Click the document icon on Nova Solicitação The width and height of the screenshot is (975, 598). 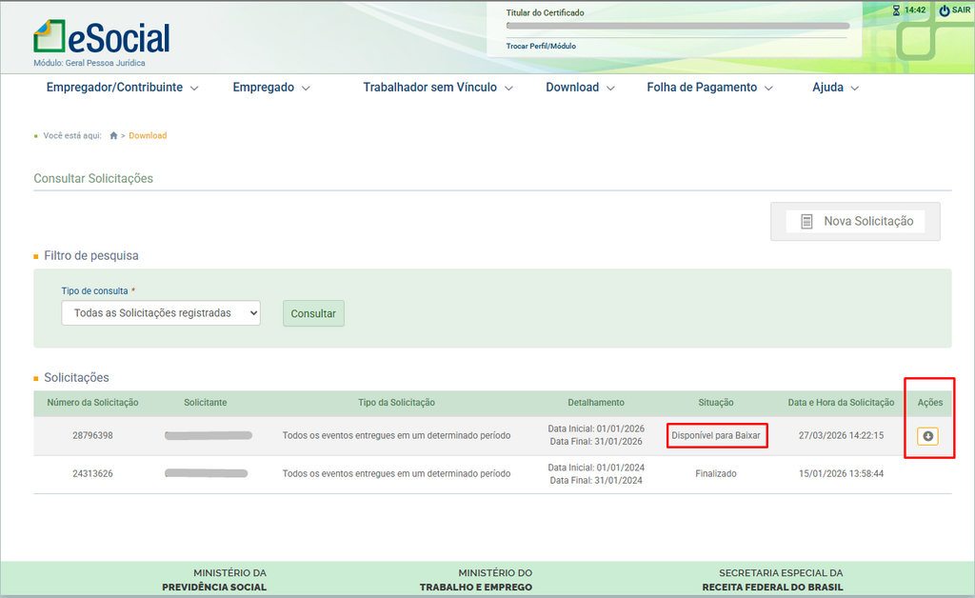(806, 221)
